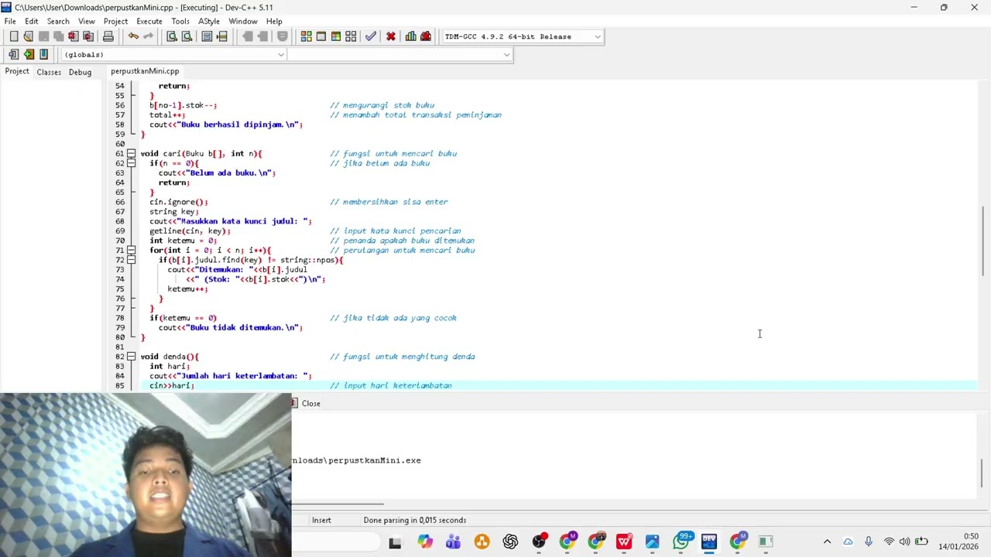Switch to the Classes tab

point(49,72)
